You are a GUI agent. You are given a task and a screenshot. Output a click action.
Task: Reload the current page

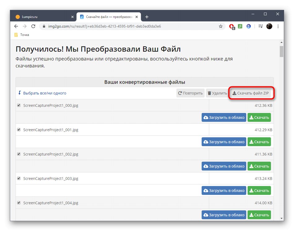(33, 26)
